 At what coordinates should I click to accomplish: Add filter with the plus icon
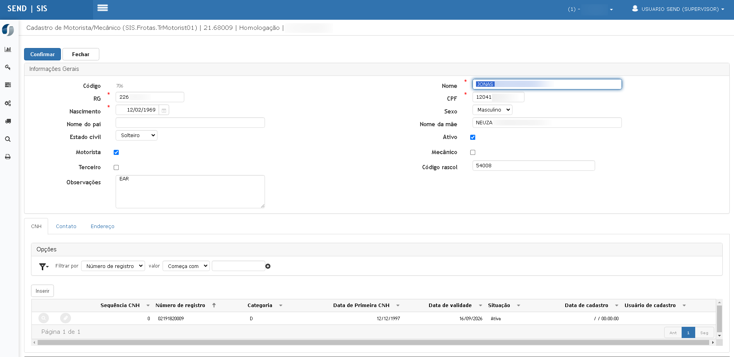point(268,266)
